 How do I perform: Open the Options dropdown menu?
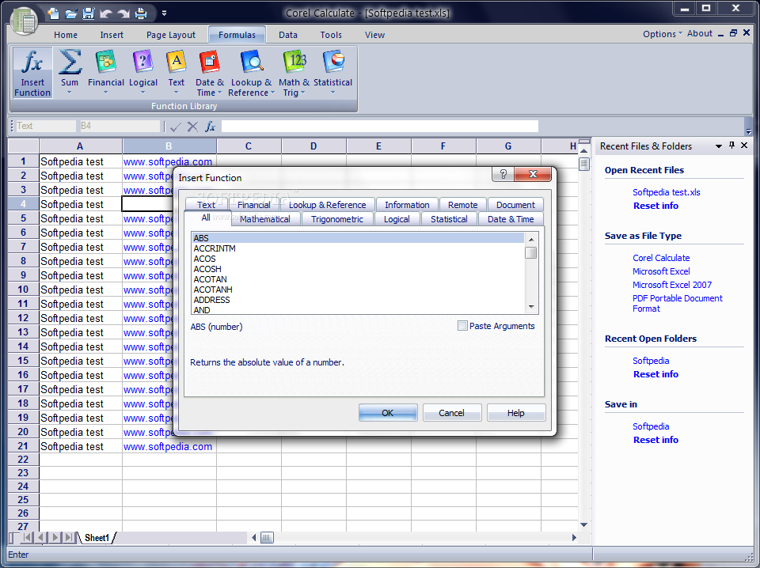[x=662, y=34]
